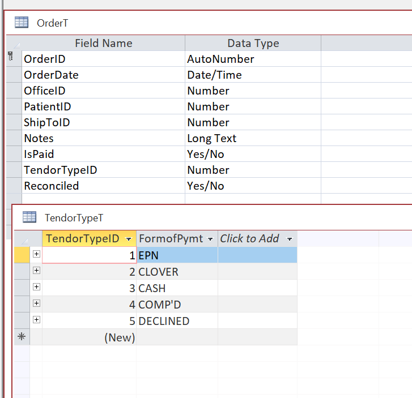
Task: Select record selector for the CASH row
Action: click(x=22, y=288)
